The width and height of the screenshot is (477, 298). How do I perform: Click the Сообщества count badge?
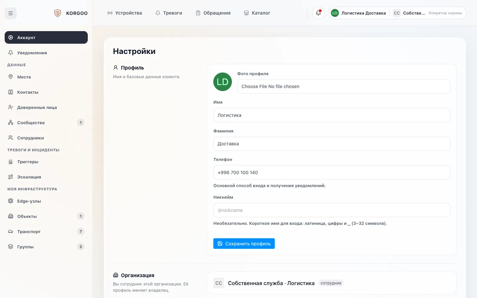click(x=81, y=123)
